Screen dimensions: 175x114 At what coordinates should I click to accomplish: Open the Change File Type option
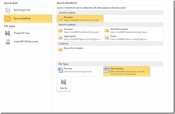point(28,33)
